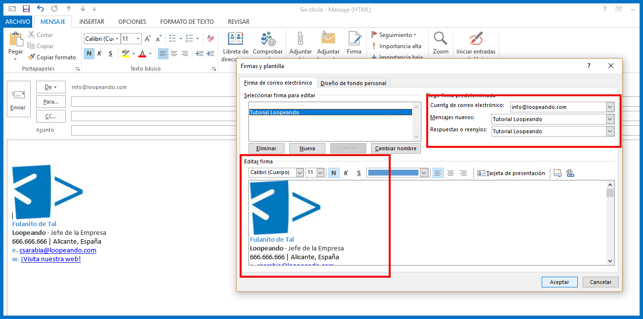Toggle bold (N) in message ribbon
643x319 pixels.
[x=89, y=53]
